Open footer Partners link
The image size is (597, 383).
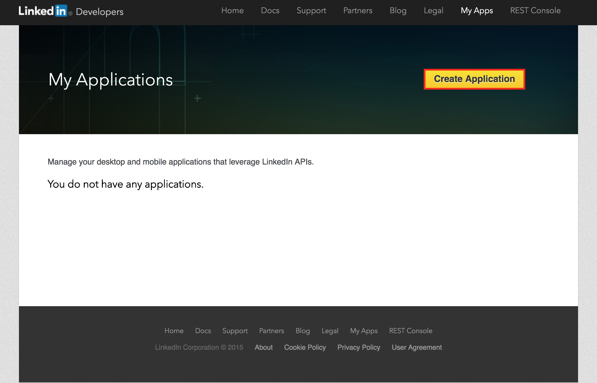tap(272, 331)
